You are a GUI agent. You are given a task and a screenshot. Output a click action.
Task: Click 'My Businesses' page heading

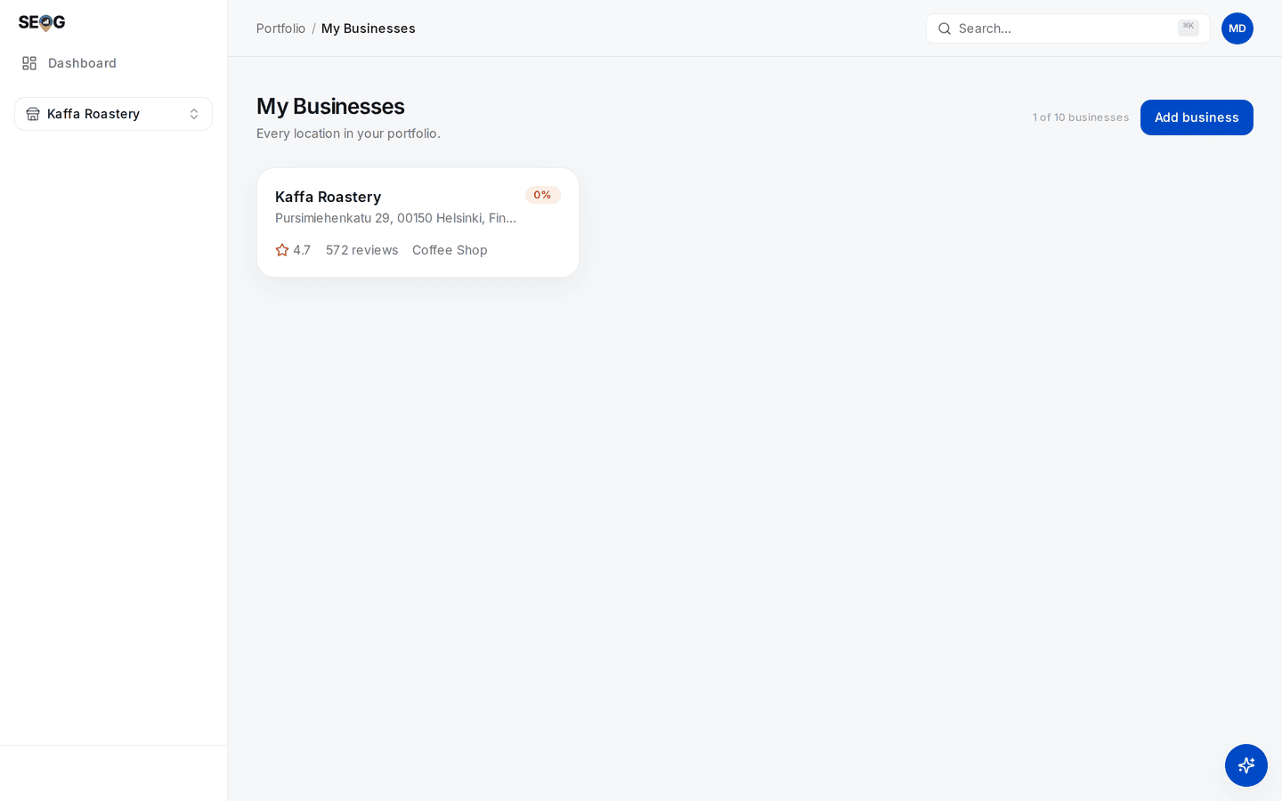tap(330, 106)
